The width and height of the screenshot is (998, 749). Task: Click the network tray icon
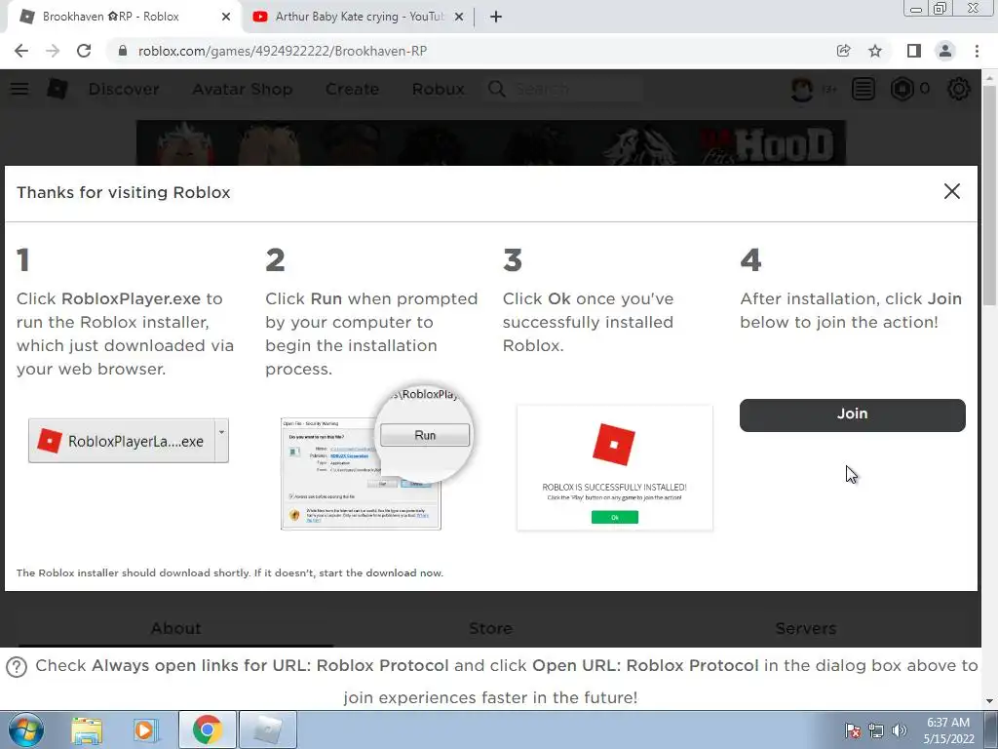click(876, 730)
